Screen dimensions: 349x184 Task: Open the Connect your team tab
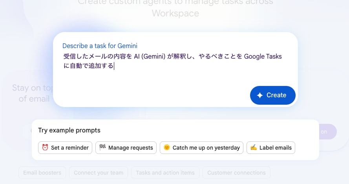click(99, 173)
